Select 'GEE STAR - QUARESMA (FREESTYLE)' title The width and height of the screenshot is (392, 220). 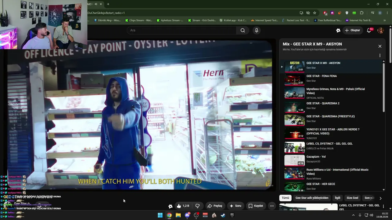tap(330, 116)
